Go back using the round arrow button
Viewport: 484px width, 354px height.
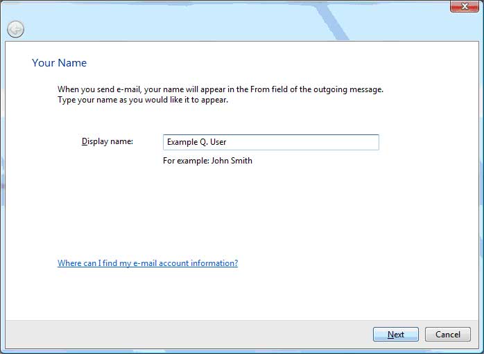pos(15,30)
